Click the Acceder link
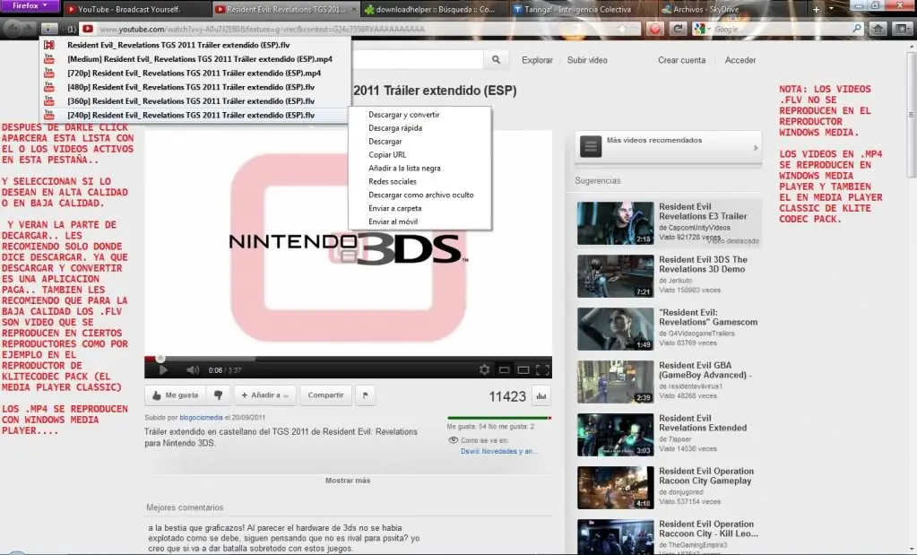This screenshot has width=917, height=555. point(740,60)
